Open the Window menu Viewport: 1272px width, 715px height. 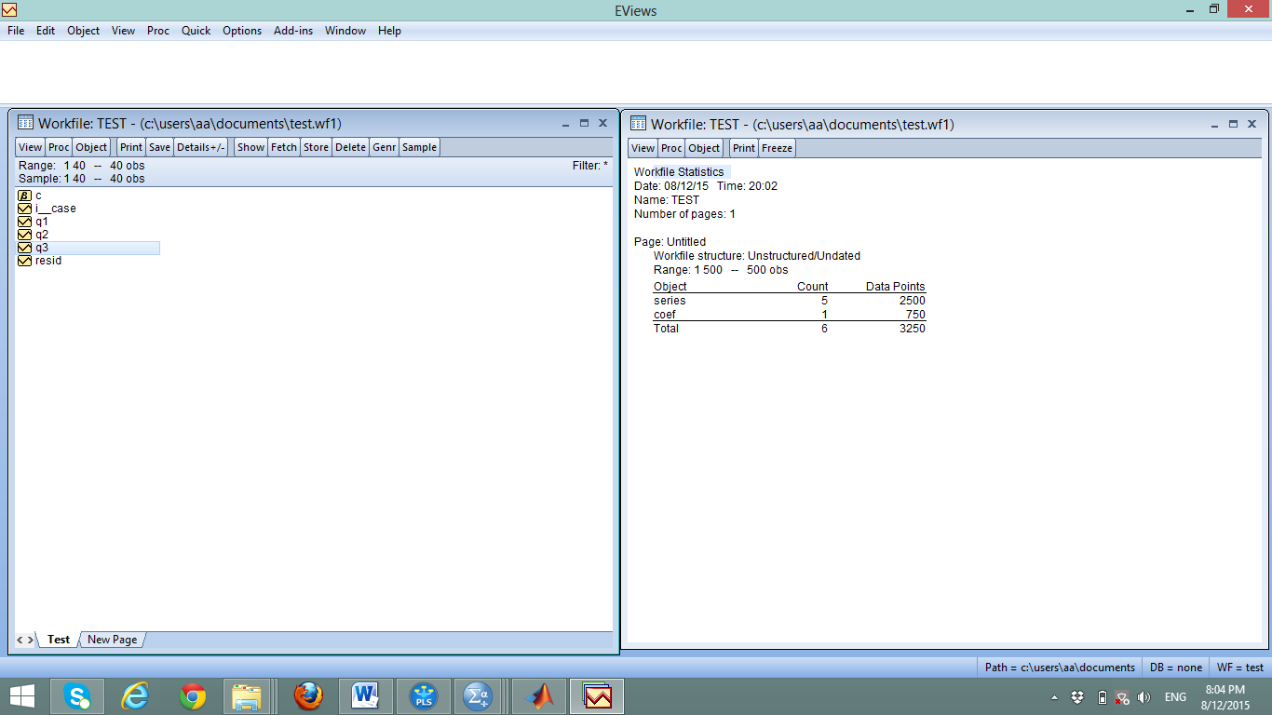pyautogui.click(x=345, y=31)
